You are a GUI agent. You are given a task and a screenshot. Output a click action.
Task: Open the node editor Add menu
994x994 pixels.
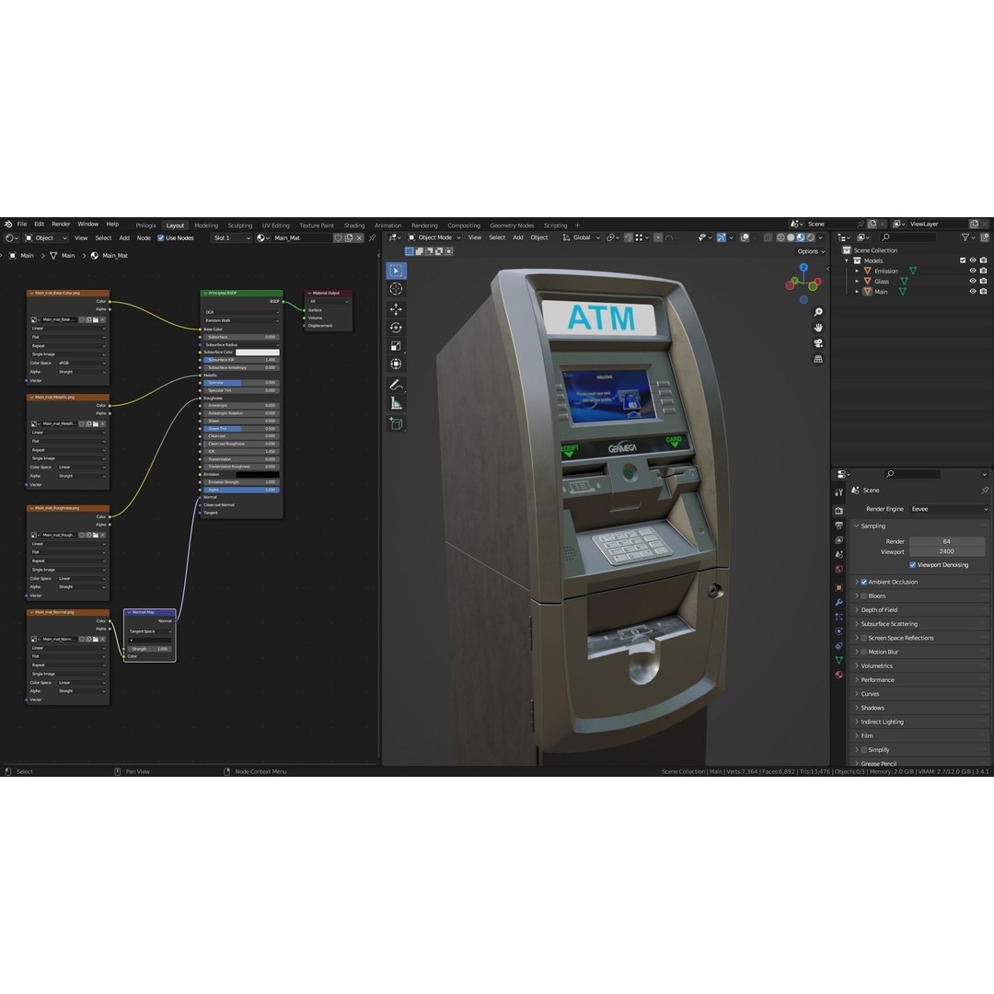point(124,238)
